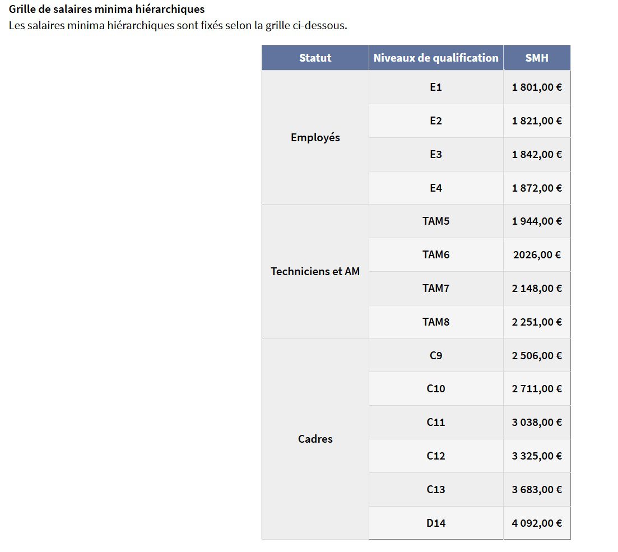
Task: Select the Niveaux de qualification header
Action: [x=436, y=58]
